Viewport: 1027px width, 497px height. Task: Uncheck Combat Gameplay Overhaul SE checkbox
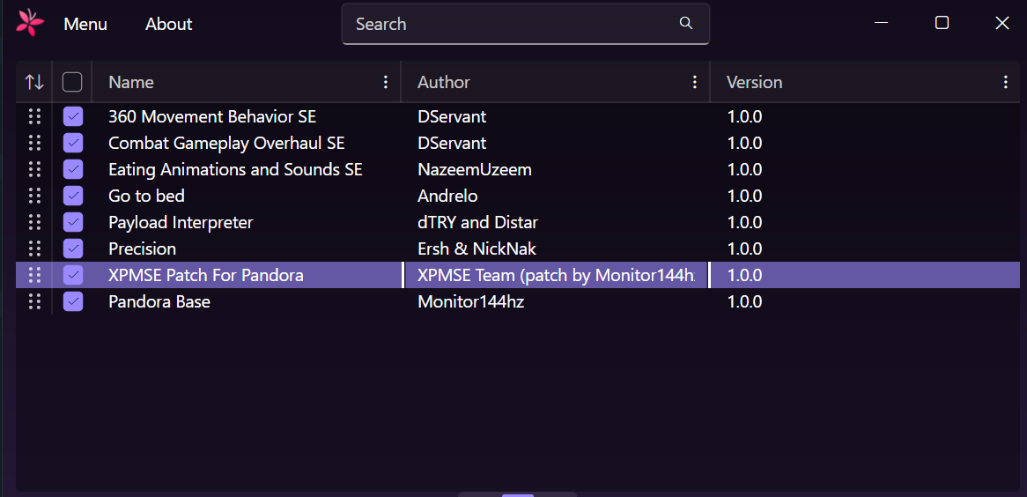[x=73, y=143]
